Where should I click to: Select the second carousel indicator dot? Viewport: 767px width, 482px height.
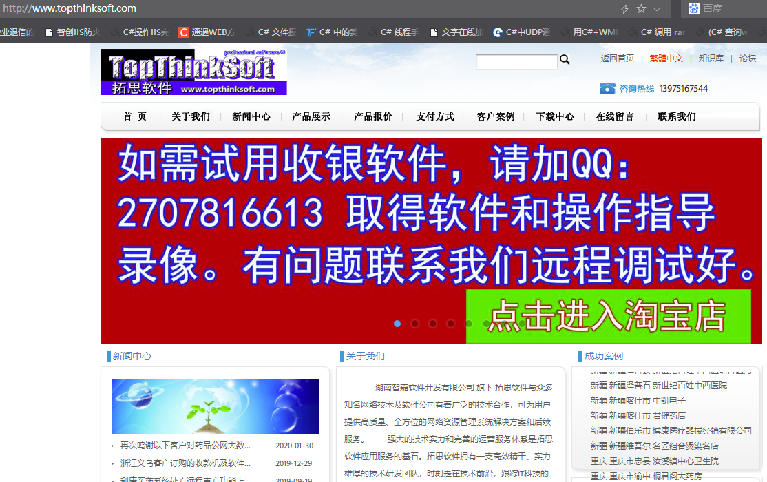click(x=415, y=324)
